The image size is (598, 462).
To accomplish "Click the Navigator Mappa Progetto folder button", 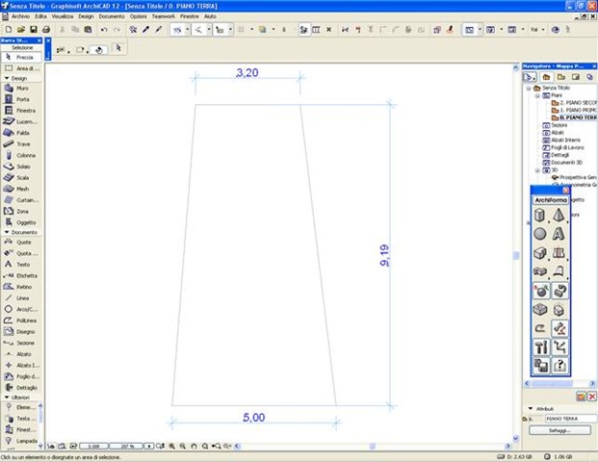I will pyautogui.click(x=546, y=77).
